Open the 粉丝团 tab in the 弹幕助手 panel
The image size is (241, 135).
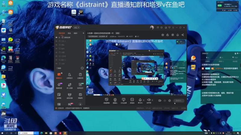pos(235,61)
